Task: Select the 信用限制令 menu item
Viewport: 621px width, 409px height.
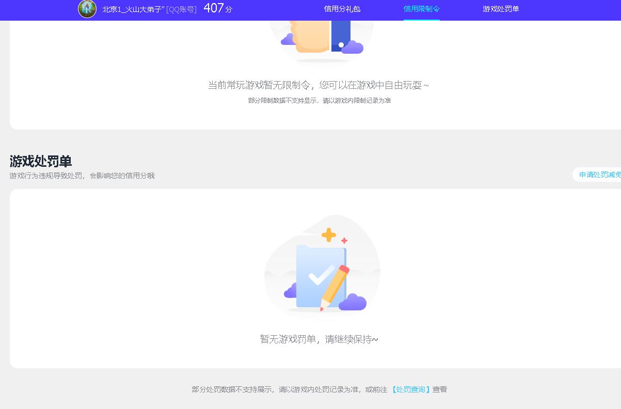Action: tap(421, 9)
